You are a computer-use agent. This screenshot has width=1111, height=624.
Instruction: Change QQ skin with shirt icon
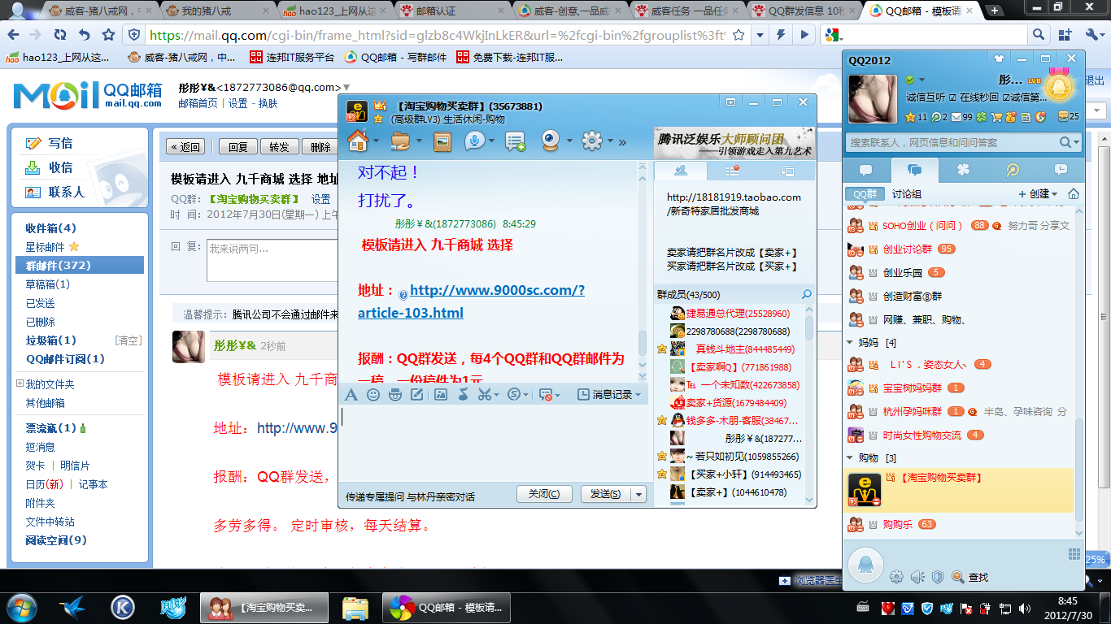[999, 58]
